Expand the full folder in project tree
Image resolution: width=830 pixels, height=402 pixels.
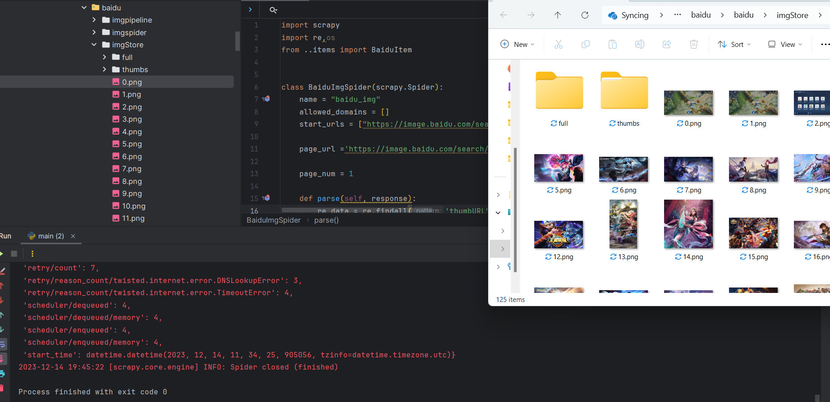pyautogui.click(x=104, y=57)
